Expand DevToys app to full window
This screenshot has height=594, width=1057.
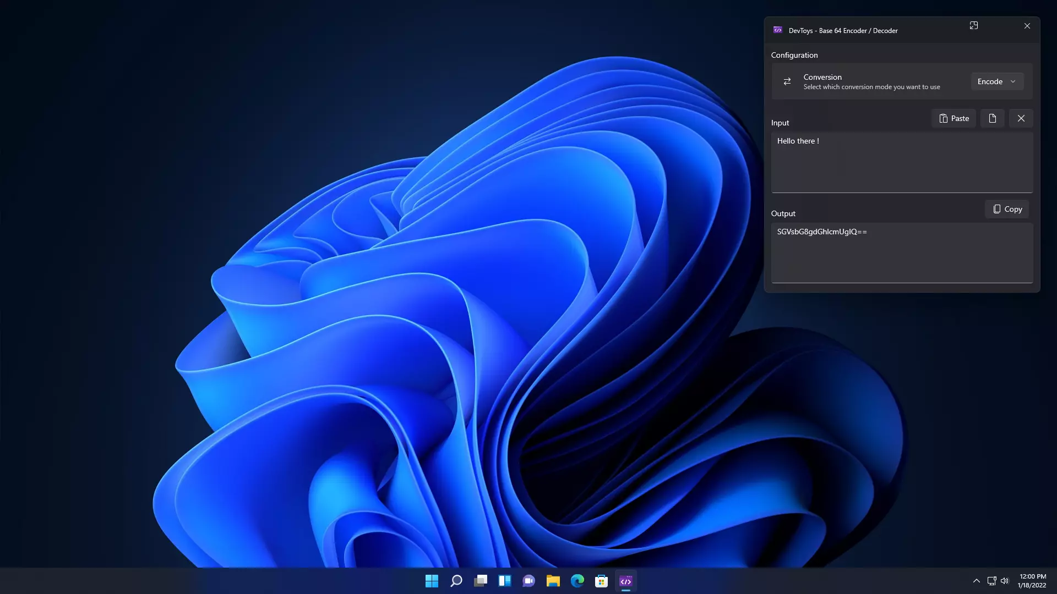pos(973,25)
